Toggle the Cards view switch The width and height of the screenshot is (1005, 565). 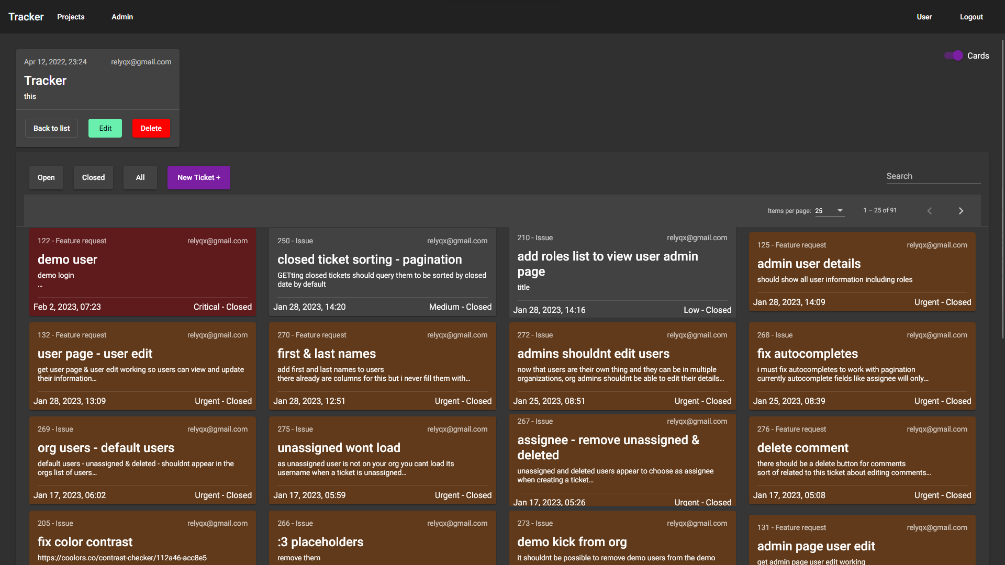pyautogui.click(x=954, y=55)
